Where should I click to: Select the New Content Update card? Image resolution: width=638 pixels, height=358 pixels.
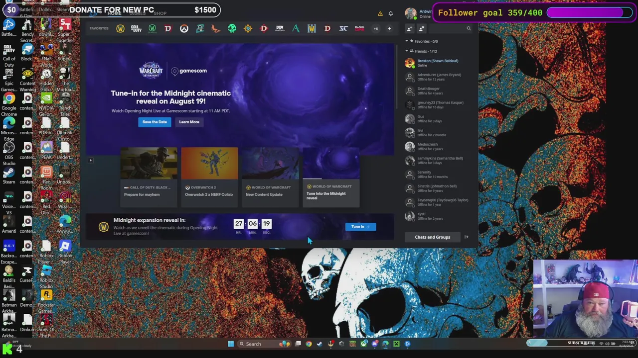tap(270, 177)
